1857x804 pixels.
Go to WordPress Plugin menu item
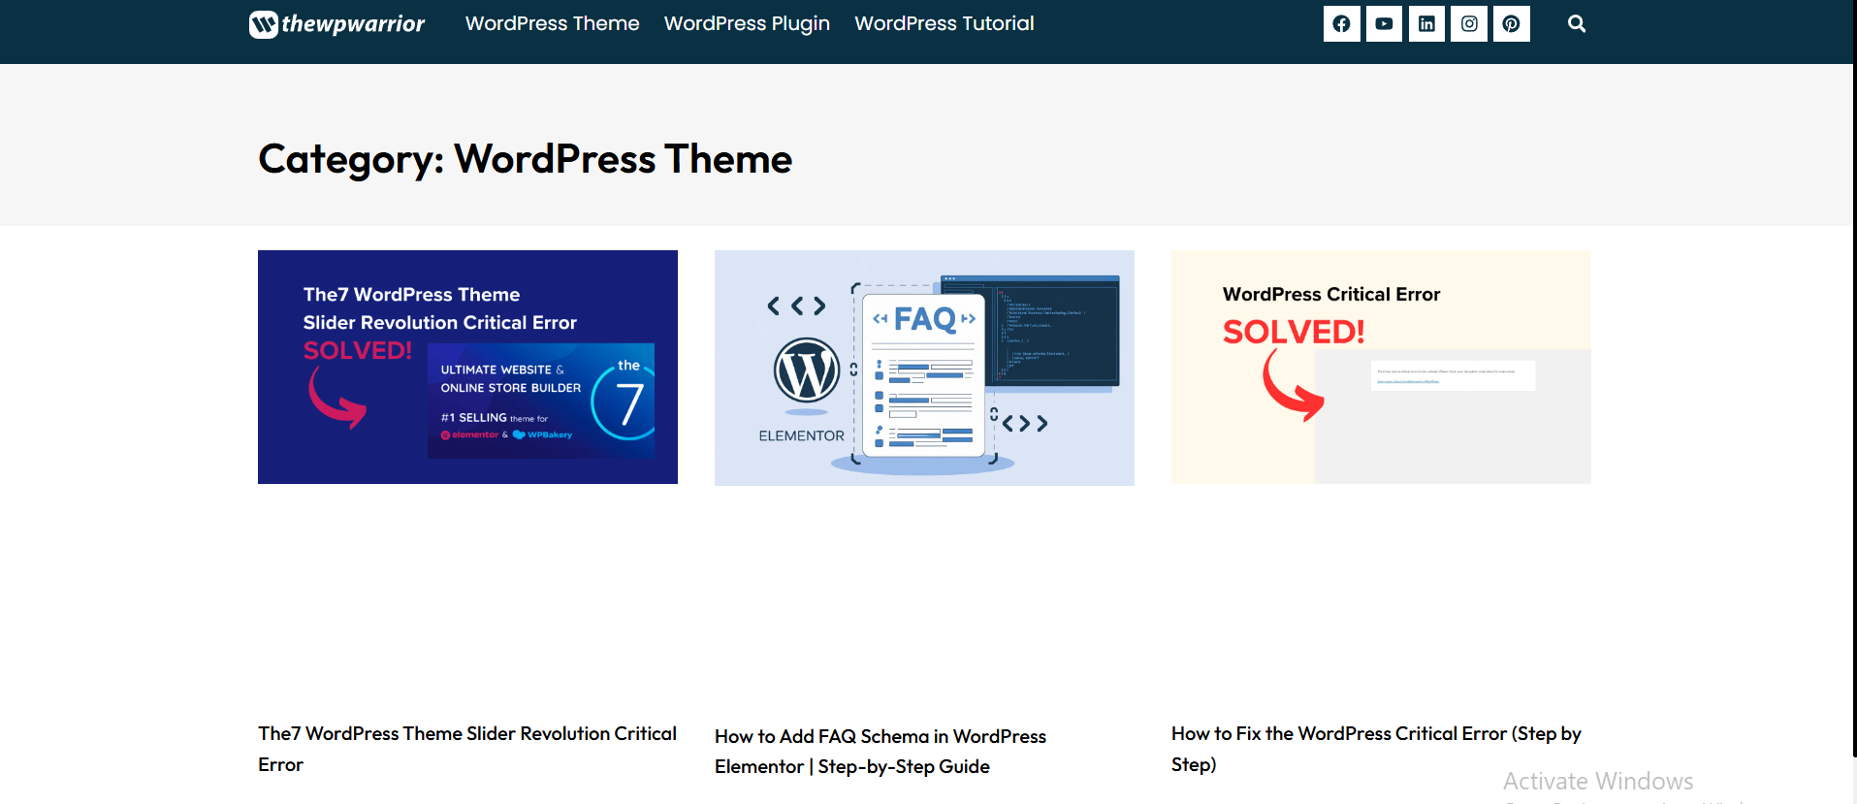[747, 23]
